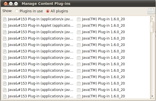Click the plugin brick icon in the last visible row
156x101 pixels.
click(79, 96)
